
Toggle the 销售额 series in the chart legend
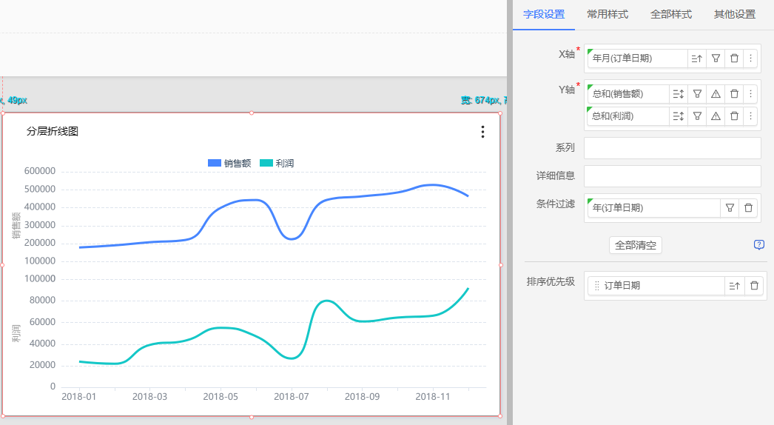(229, 164)
